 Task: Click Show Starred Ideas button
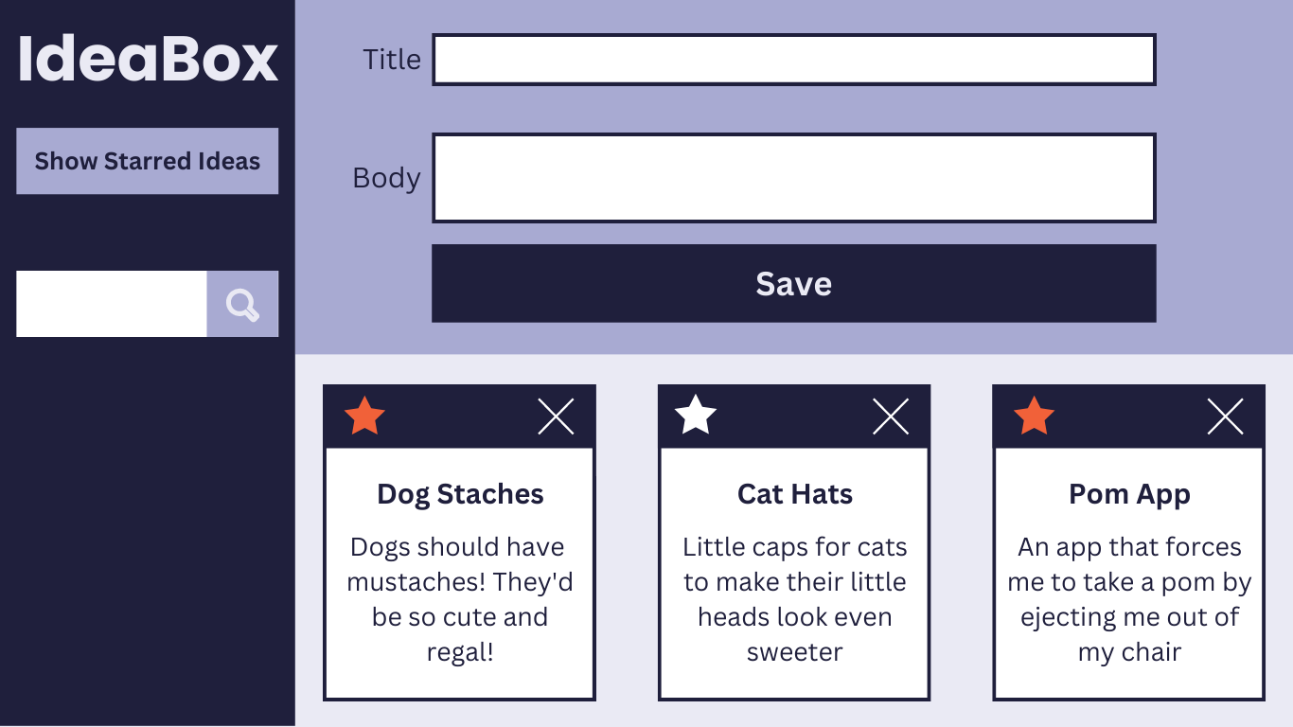(148, 161)
